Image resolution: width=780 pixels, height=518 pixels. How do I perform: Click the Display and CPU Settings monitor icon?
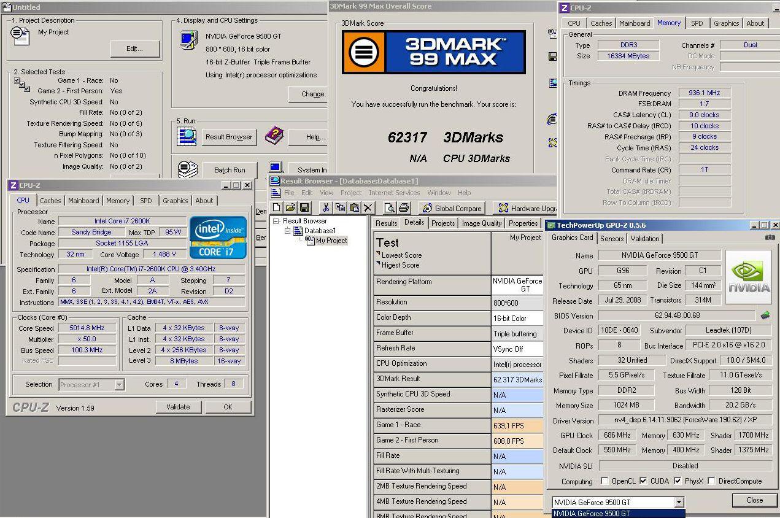click(187, 41)
